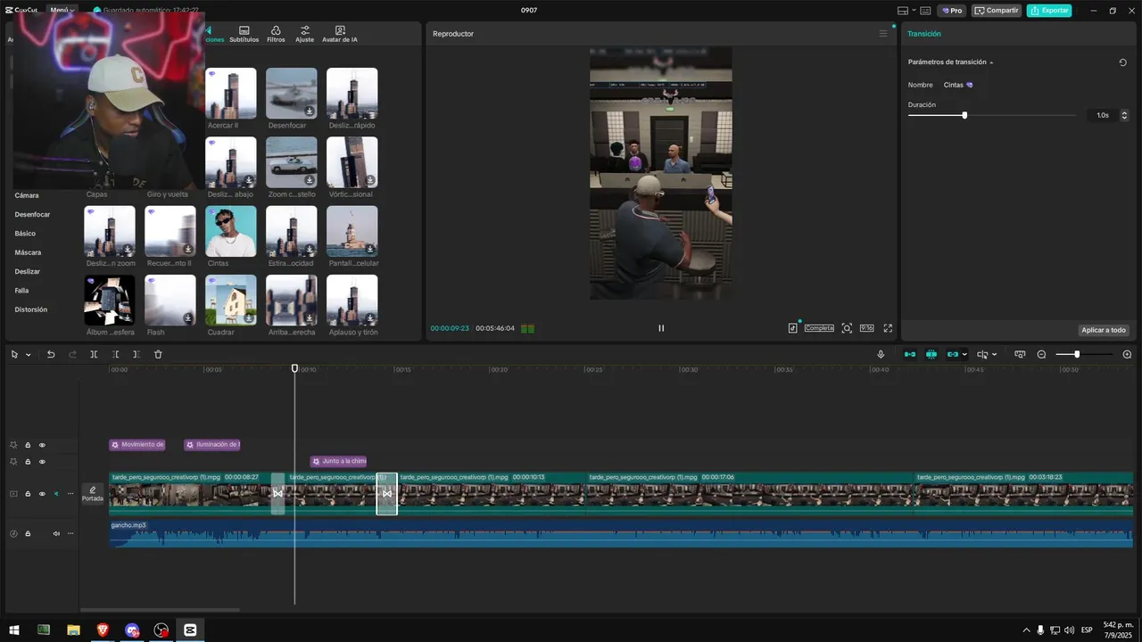
Task: Mute the gancho.mp3 audio track
Action: [x=56, y=534]
